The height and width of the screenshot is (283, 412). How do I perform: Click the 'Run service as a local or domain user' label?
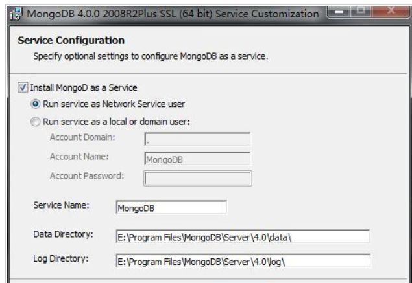point(116,122)
